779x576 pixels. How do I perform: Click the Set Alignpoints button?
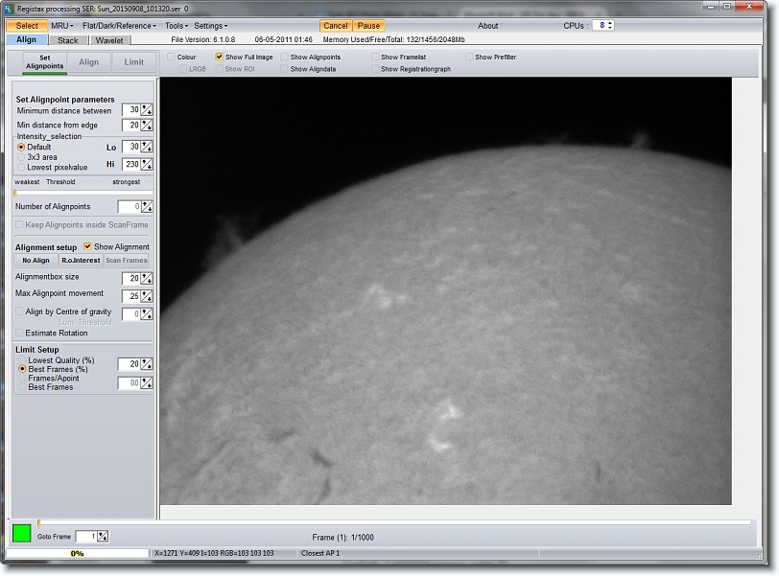tap(45, 62)
